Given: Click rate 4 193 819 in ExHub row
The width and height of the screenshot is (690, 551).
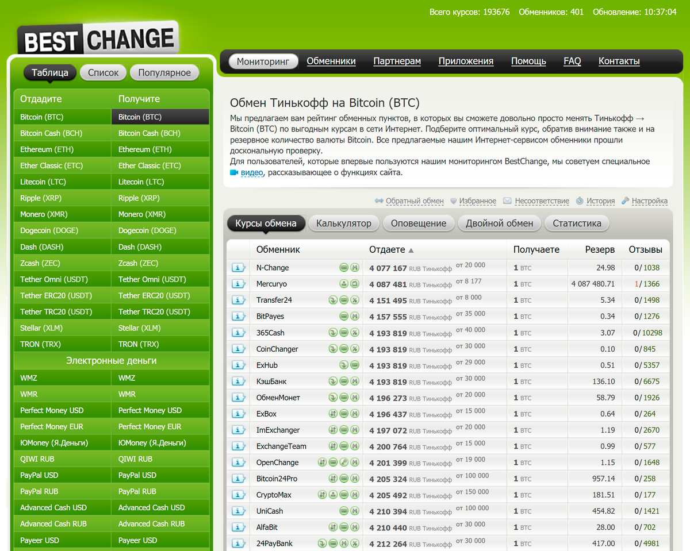Looking at the screenshot, I should (388, 365).
